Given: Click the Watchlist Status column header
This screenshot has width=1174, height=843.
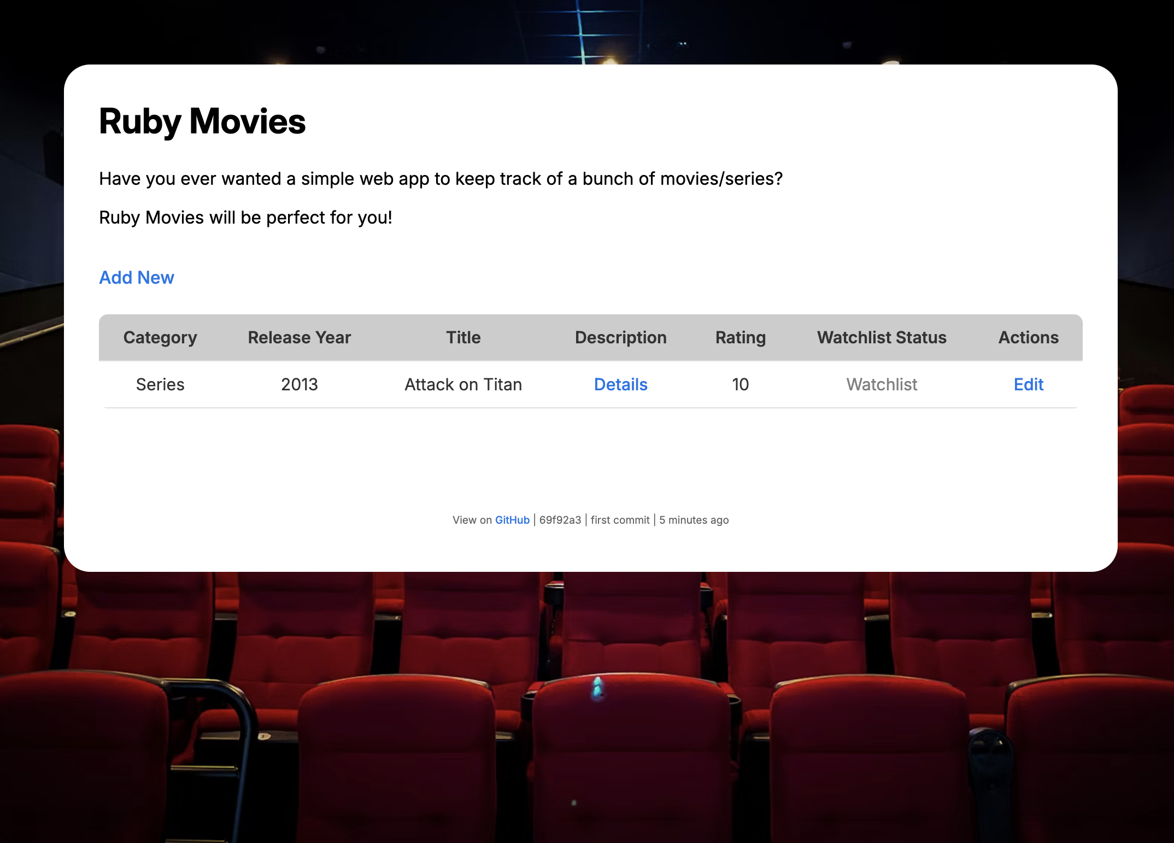Looking at the screenshot, I should click(x=882, y=337).
